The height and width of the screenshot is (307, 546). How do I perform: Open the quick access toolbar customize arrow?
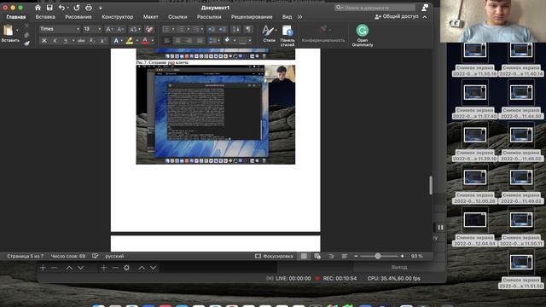(101, 8)
